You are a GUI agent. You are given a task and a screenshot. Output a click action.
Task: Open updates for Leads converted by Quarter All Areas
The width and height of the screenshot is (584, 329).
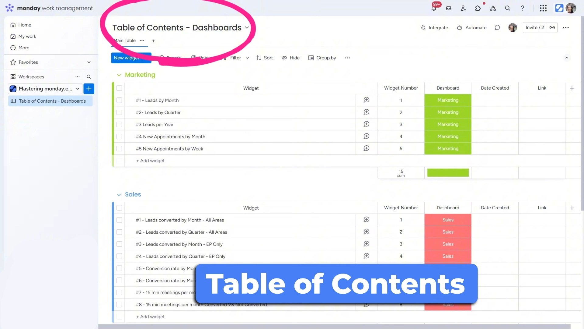[x=367, y=232]
